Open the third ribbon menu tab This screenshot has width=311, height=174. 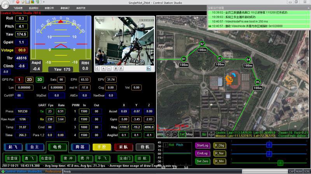[x=49, y=8]
